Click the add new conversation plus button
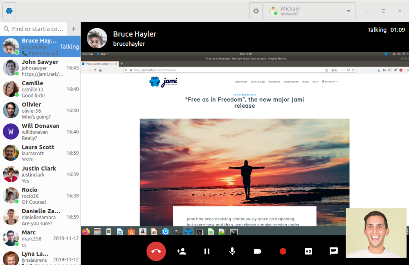The height and width of the screenshot is (265, 409). [74, 29]
